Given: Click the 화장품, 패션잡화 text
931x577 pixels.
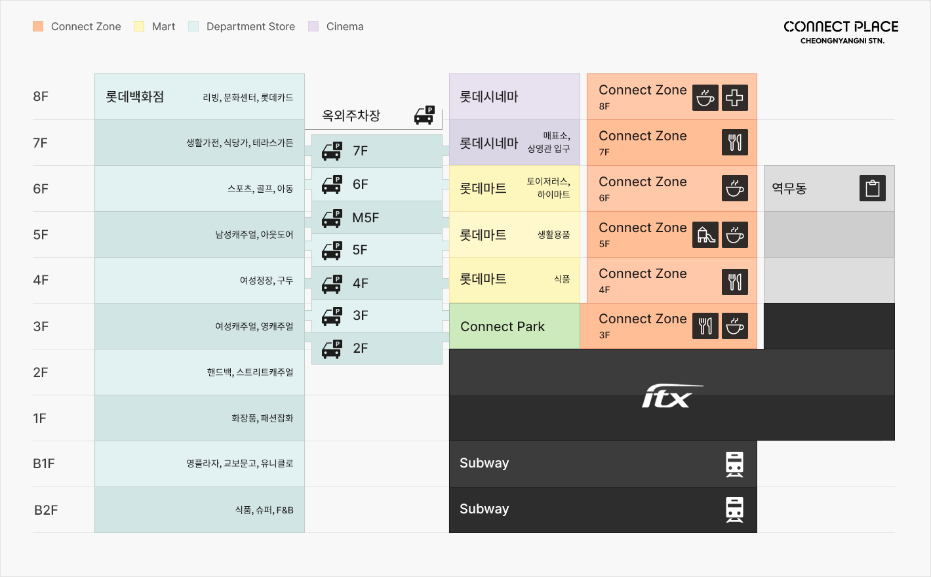Looking at the screenshot, I should (x=262, y=418).
